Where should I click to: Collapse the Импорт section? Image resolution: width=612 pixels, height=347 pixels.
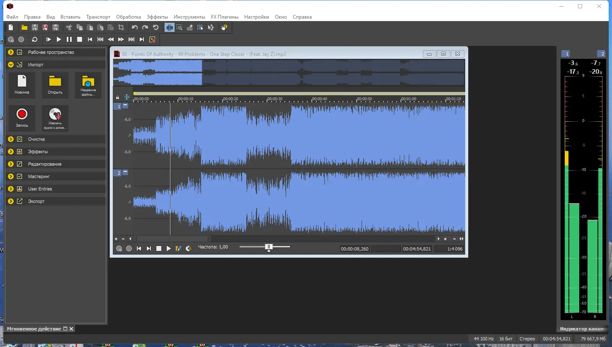(x=11, y=65)
